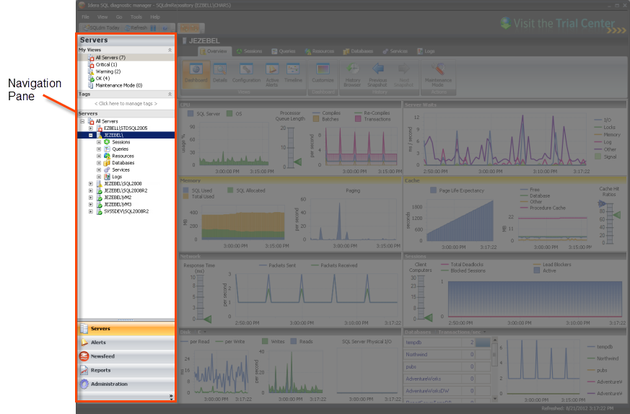Click here to manage tags link
630x414 pixels.
click(x=126, y=104)
